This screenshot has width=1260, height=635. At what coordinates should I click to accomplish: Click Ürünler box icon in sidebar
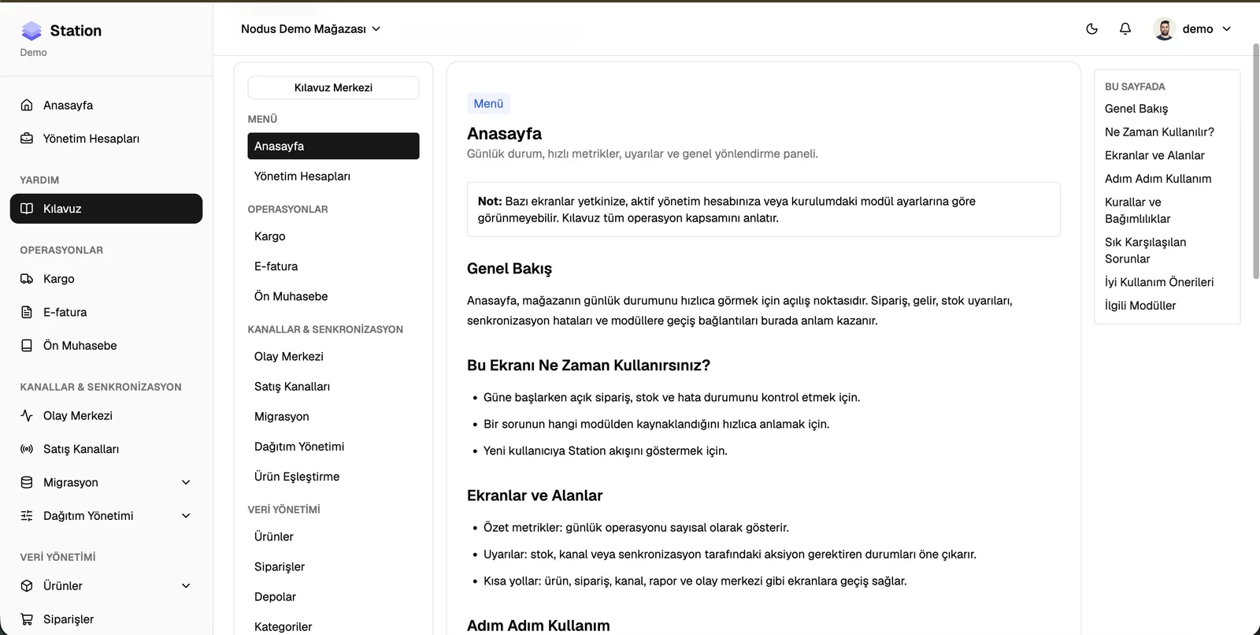click(x=27, y=585)
